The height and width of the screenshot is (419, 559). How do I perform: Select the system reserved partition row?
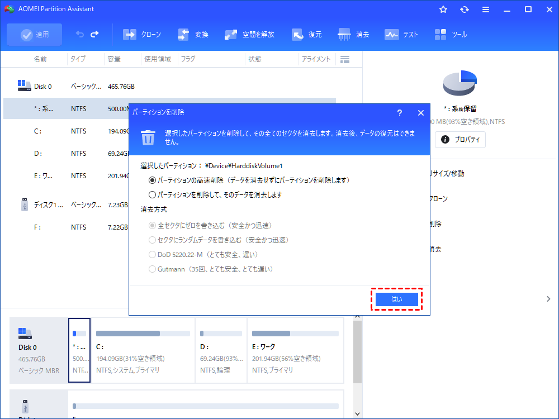[x=67, y=109]
